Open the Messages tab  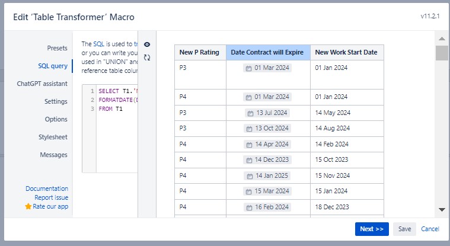tap(54, 155)
